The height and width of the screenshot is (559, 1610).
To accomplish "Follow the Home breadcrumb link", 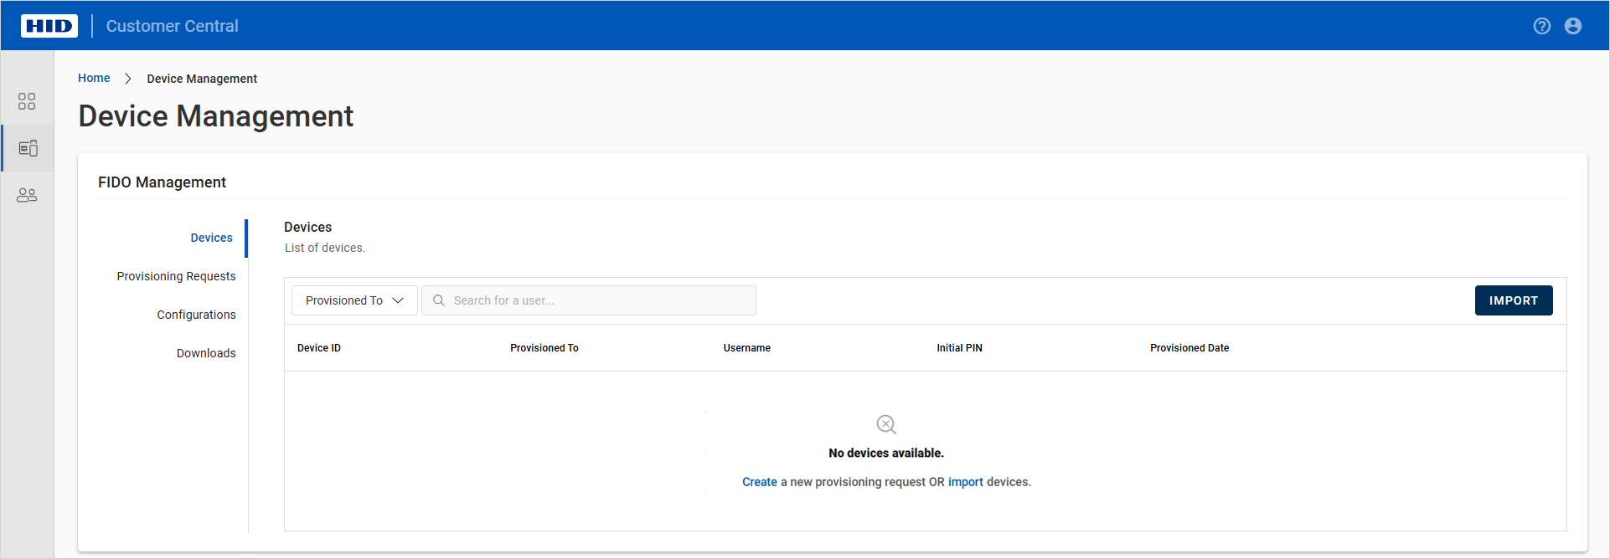I will tap(94, 78).
